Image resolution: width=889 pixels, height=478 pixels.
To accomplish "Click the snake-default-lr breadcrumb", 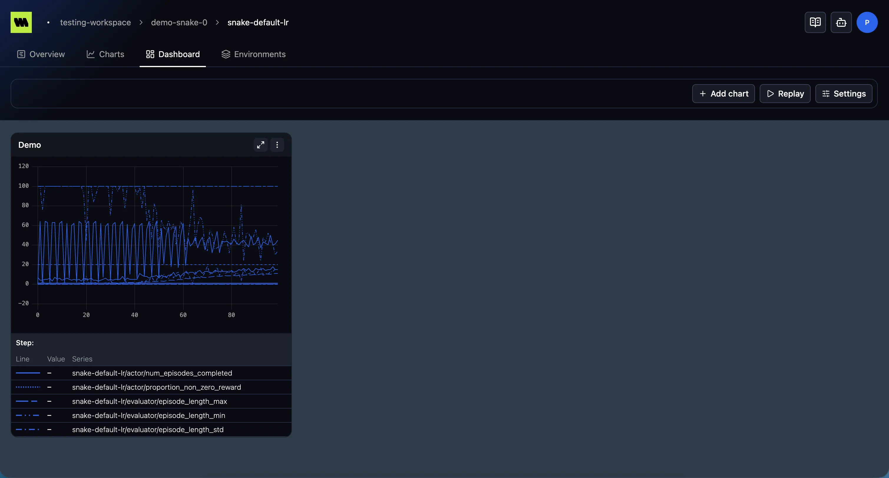I will (x=258, y=22).
